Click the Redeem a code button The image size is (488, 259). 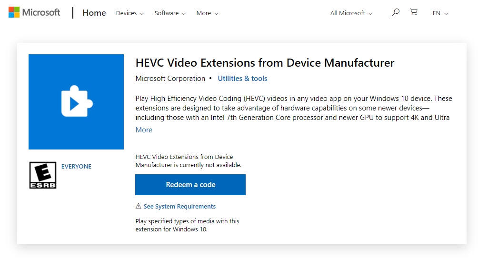point(190,185)
